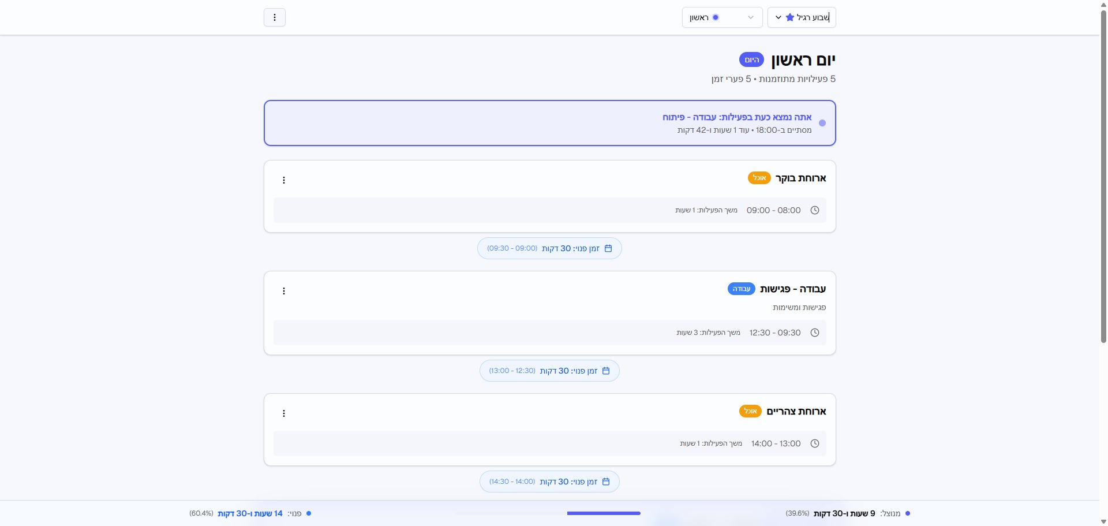Screen dimensions: 1108x526
Task: Click the page vertical scrollbar thumb
Action: tap(1103, 176)
